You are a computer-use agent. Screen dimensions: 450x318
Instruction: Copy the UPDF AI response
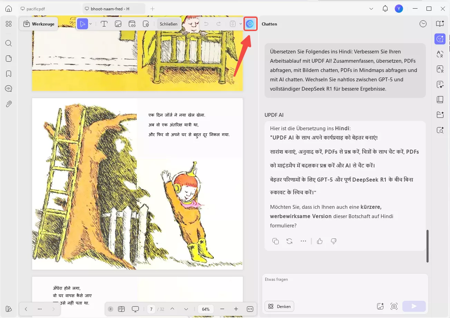[x=276, y=241]
